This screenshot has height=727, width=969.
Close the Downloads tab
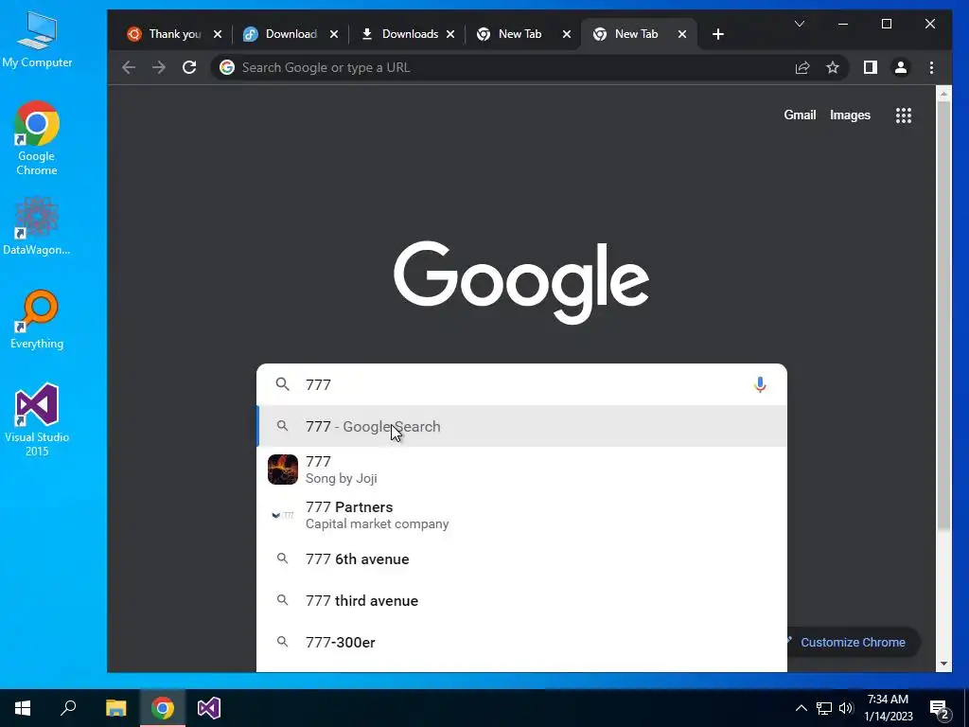450,34
